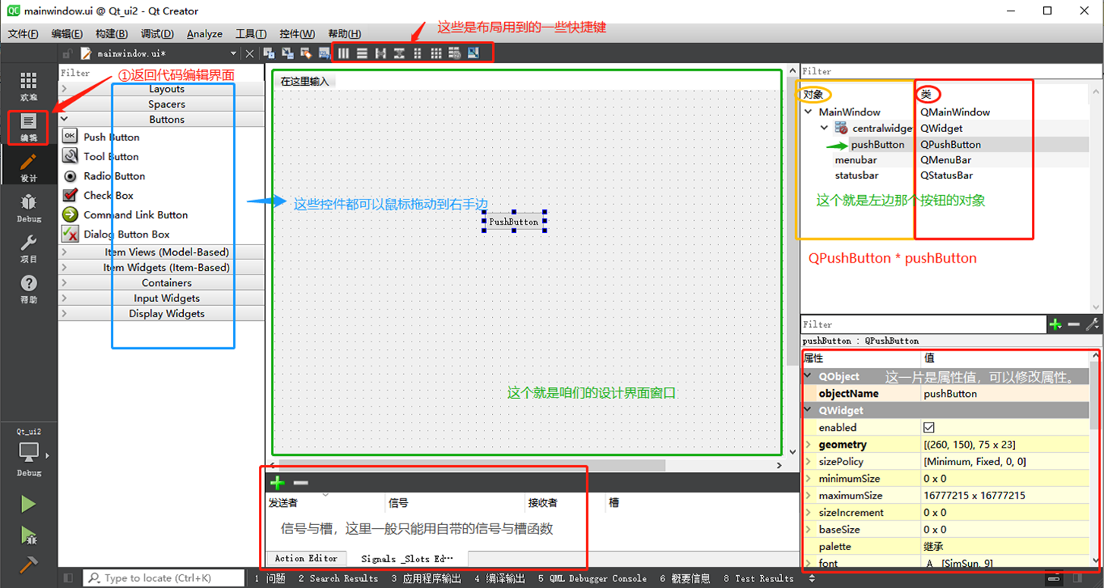Image resolution: width=1104 pixels, height=588 pixels.
Task: Open the 1 问题 output pane
Action: (x=270, y=578)
